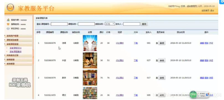Click 编辑 link in 法语 row
This screenshot has width=224, height=100.
202,43
